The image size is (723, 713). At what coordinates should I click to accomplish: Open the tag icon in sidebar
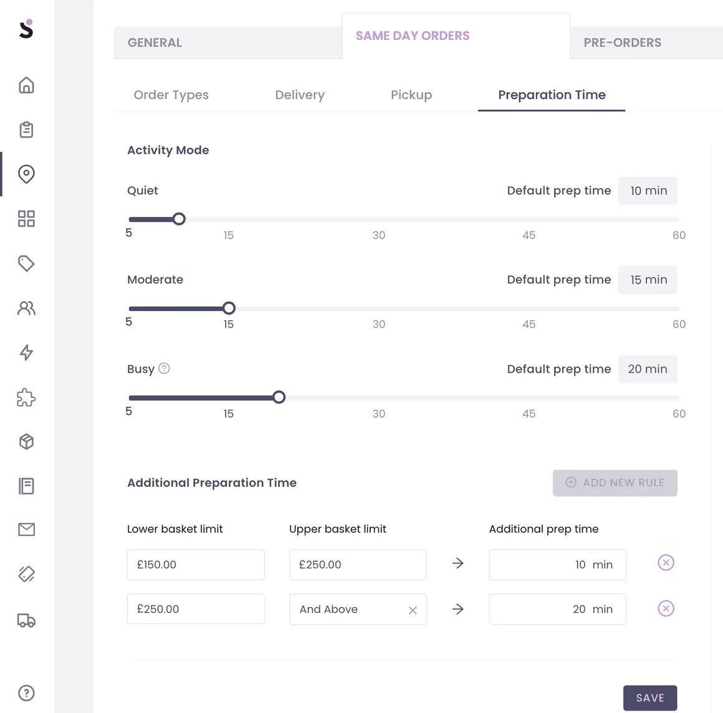pyautogui.click(x=26, y=264)
